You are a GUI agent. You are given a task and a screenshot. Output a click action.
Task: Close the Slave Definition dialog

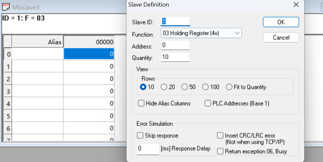[x=296, y=5]
